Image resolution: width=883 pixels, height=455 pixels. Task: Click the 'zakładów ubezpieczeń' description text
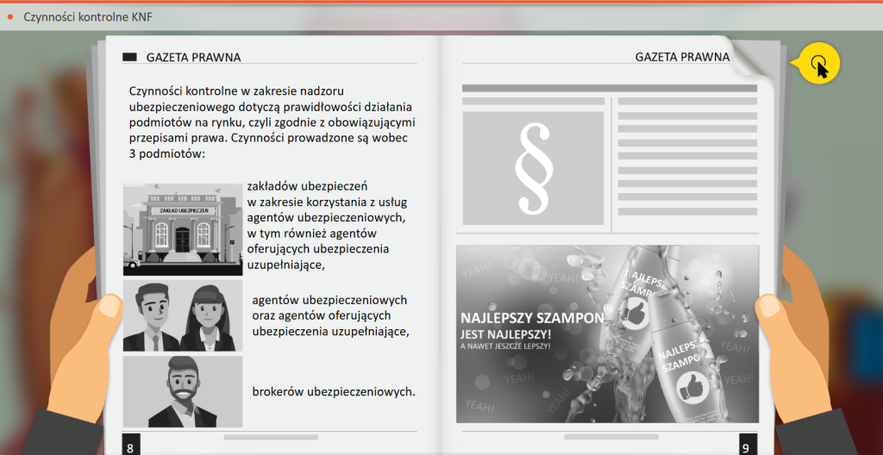tap(321, 224)
